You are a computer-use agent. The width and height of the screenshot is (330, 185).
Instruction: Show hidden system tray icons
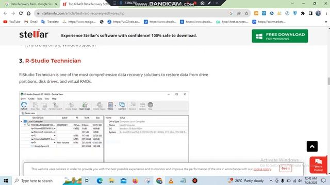point(271,180)
